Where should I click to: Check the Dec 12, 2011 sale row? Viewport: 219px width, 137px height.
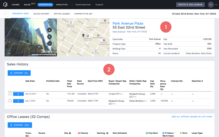(10, 94)
